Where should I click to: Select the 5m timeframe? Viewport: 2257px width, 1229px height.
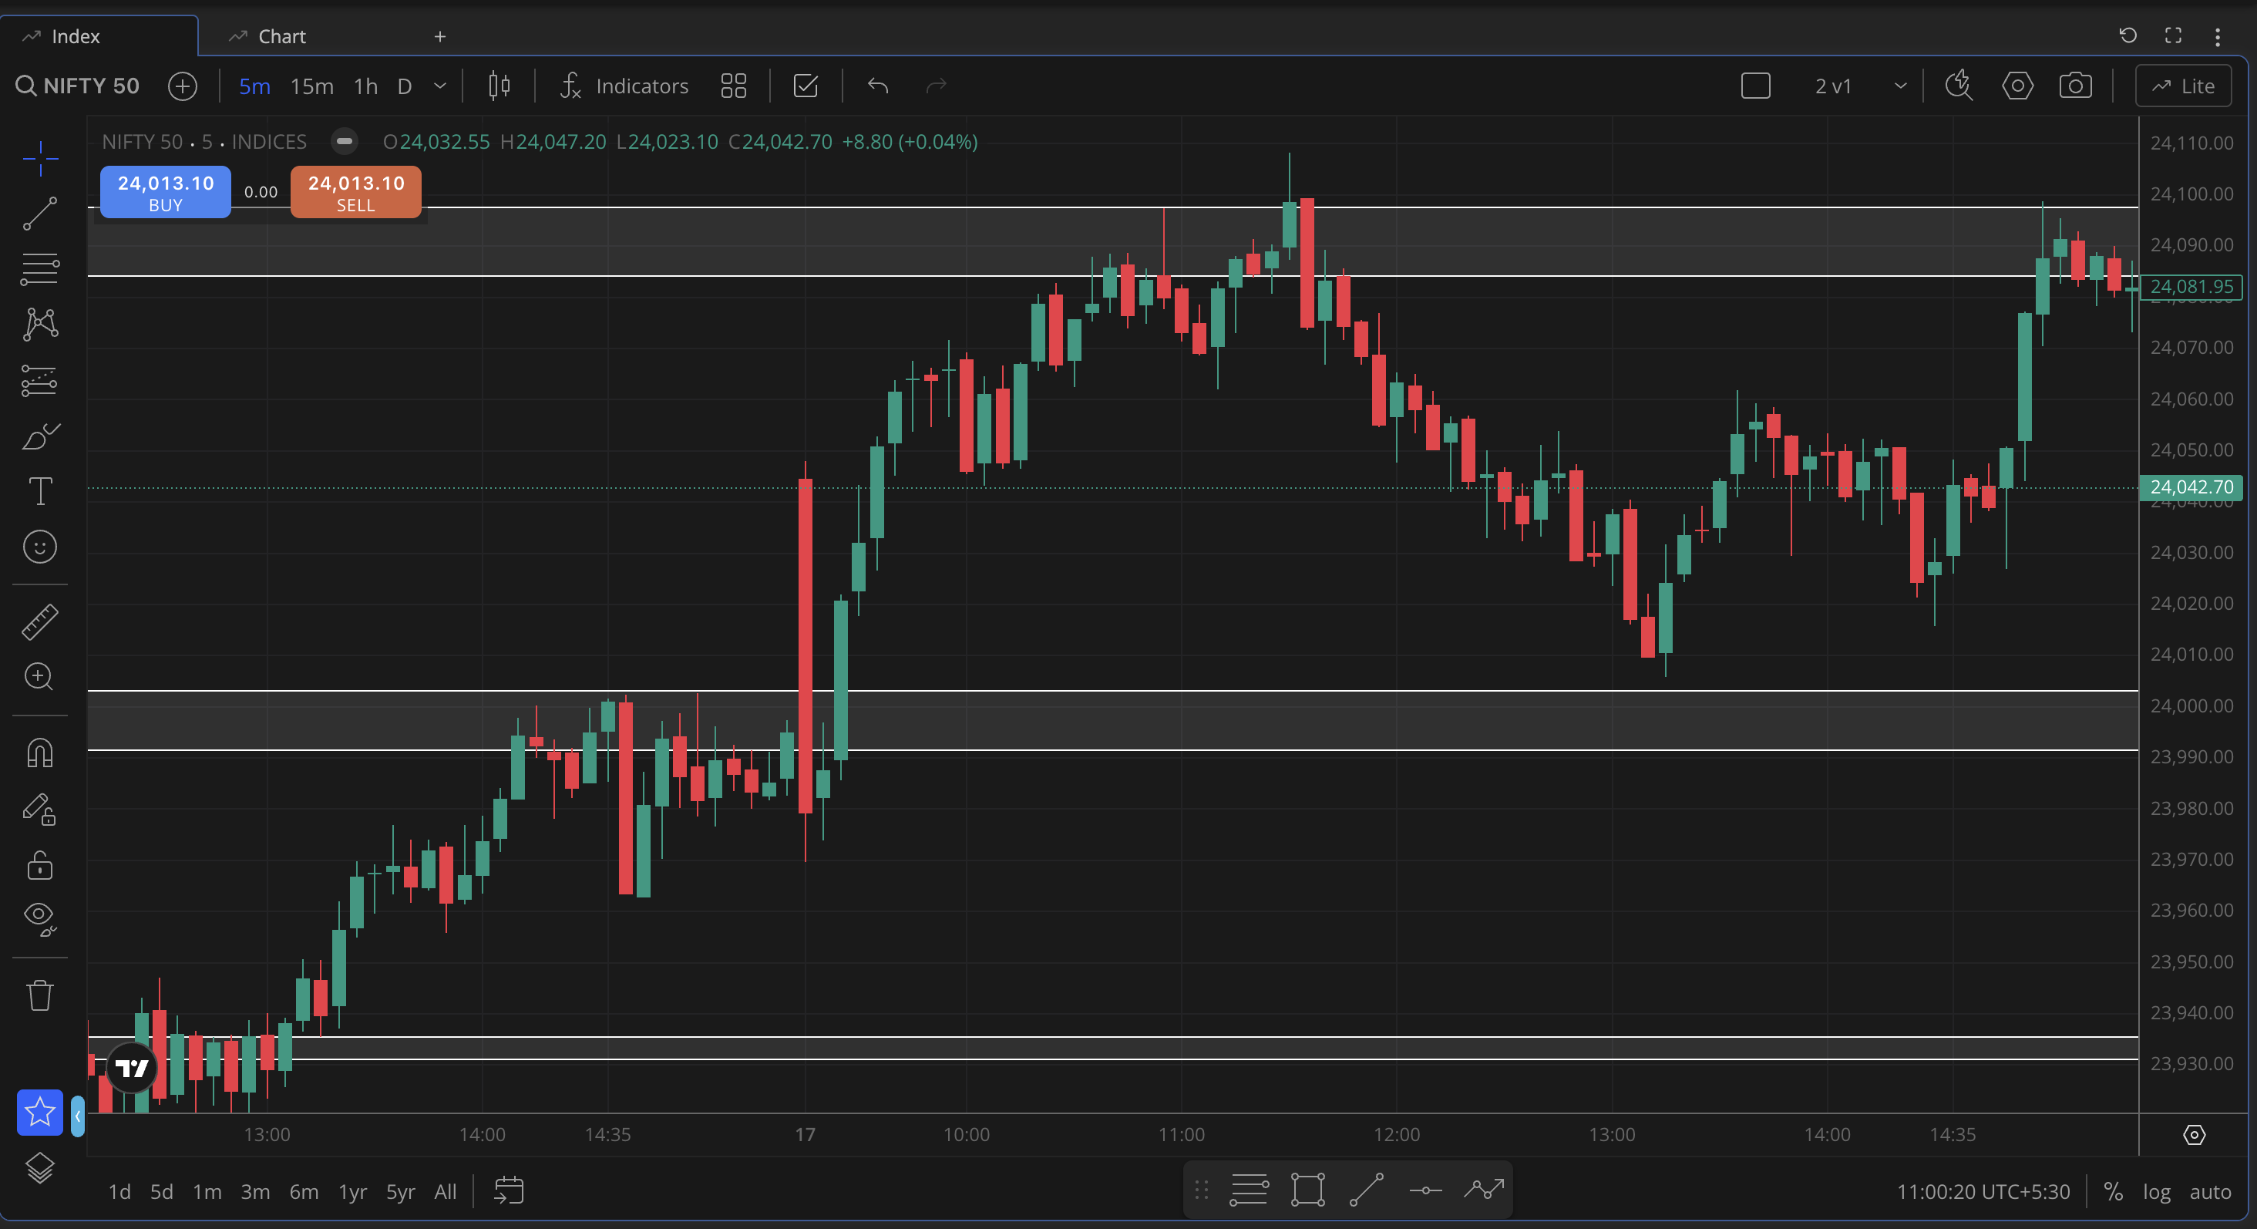coord(255,86)
